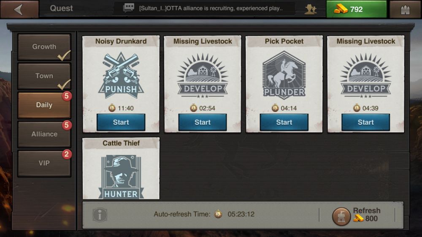This screenshot has height=237, width=422.
Task: Select the Pick Pocket Plunder badge
Action: [284, 75]
